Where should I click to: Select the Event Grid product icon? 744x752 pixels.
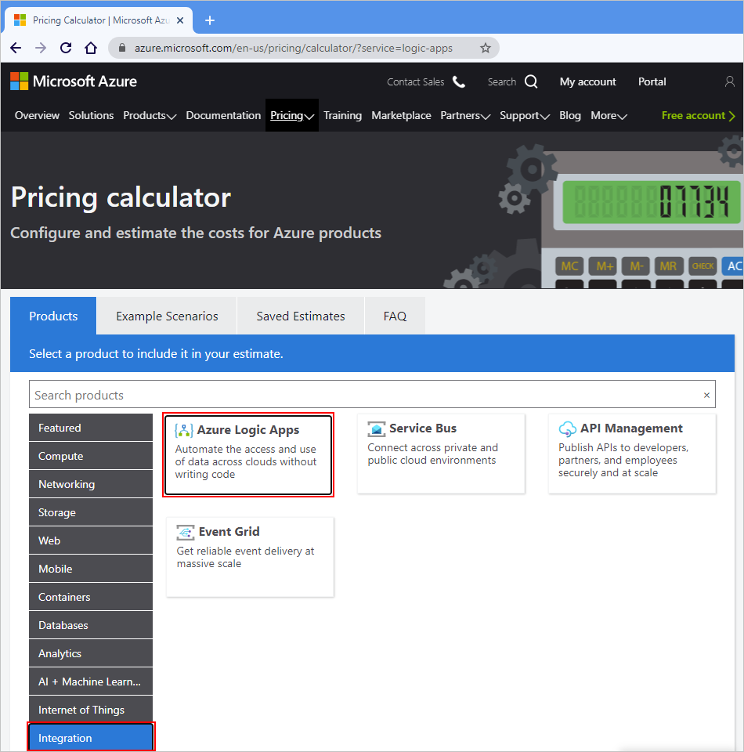pyautogui.click(x=185, y=531)
